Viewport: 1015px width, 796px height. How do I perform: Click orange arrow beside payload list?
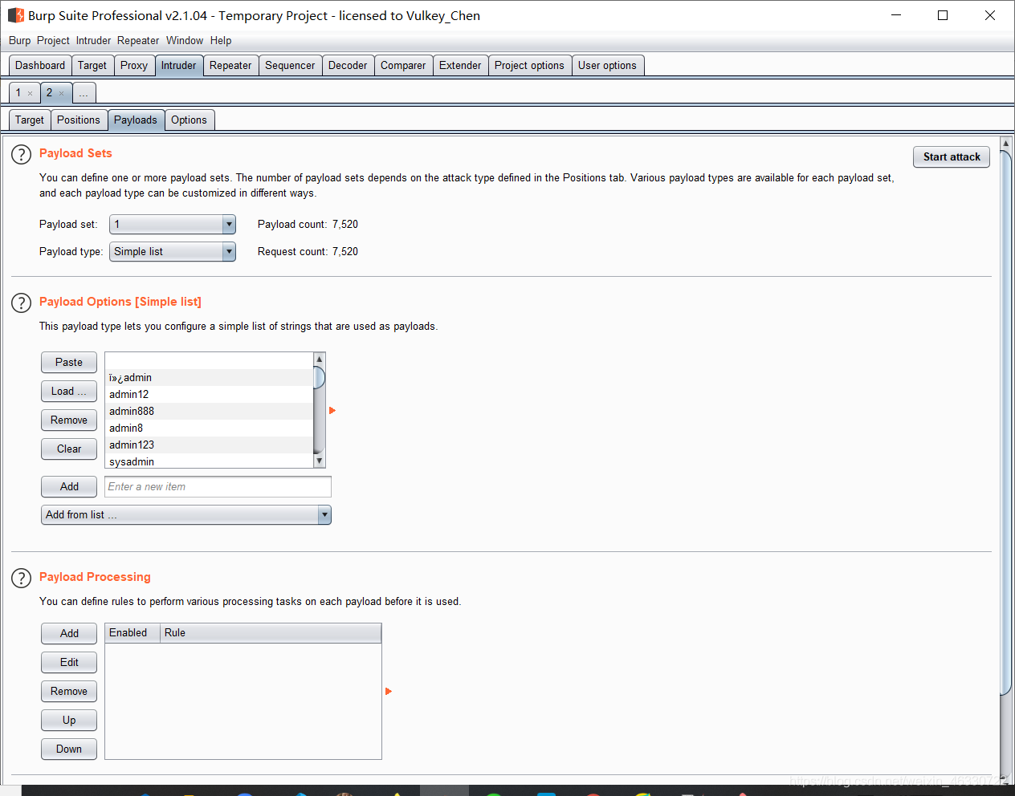point(332,411)
